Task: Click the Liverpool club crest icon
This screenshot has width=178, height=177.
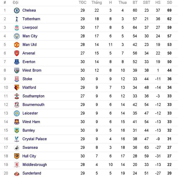Action: (17, 28)
